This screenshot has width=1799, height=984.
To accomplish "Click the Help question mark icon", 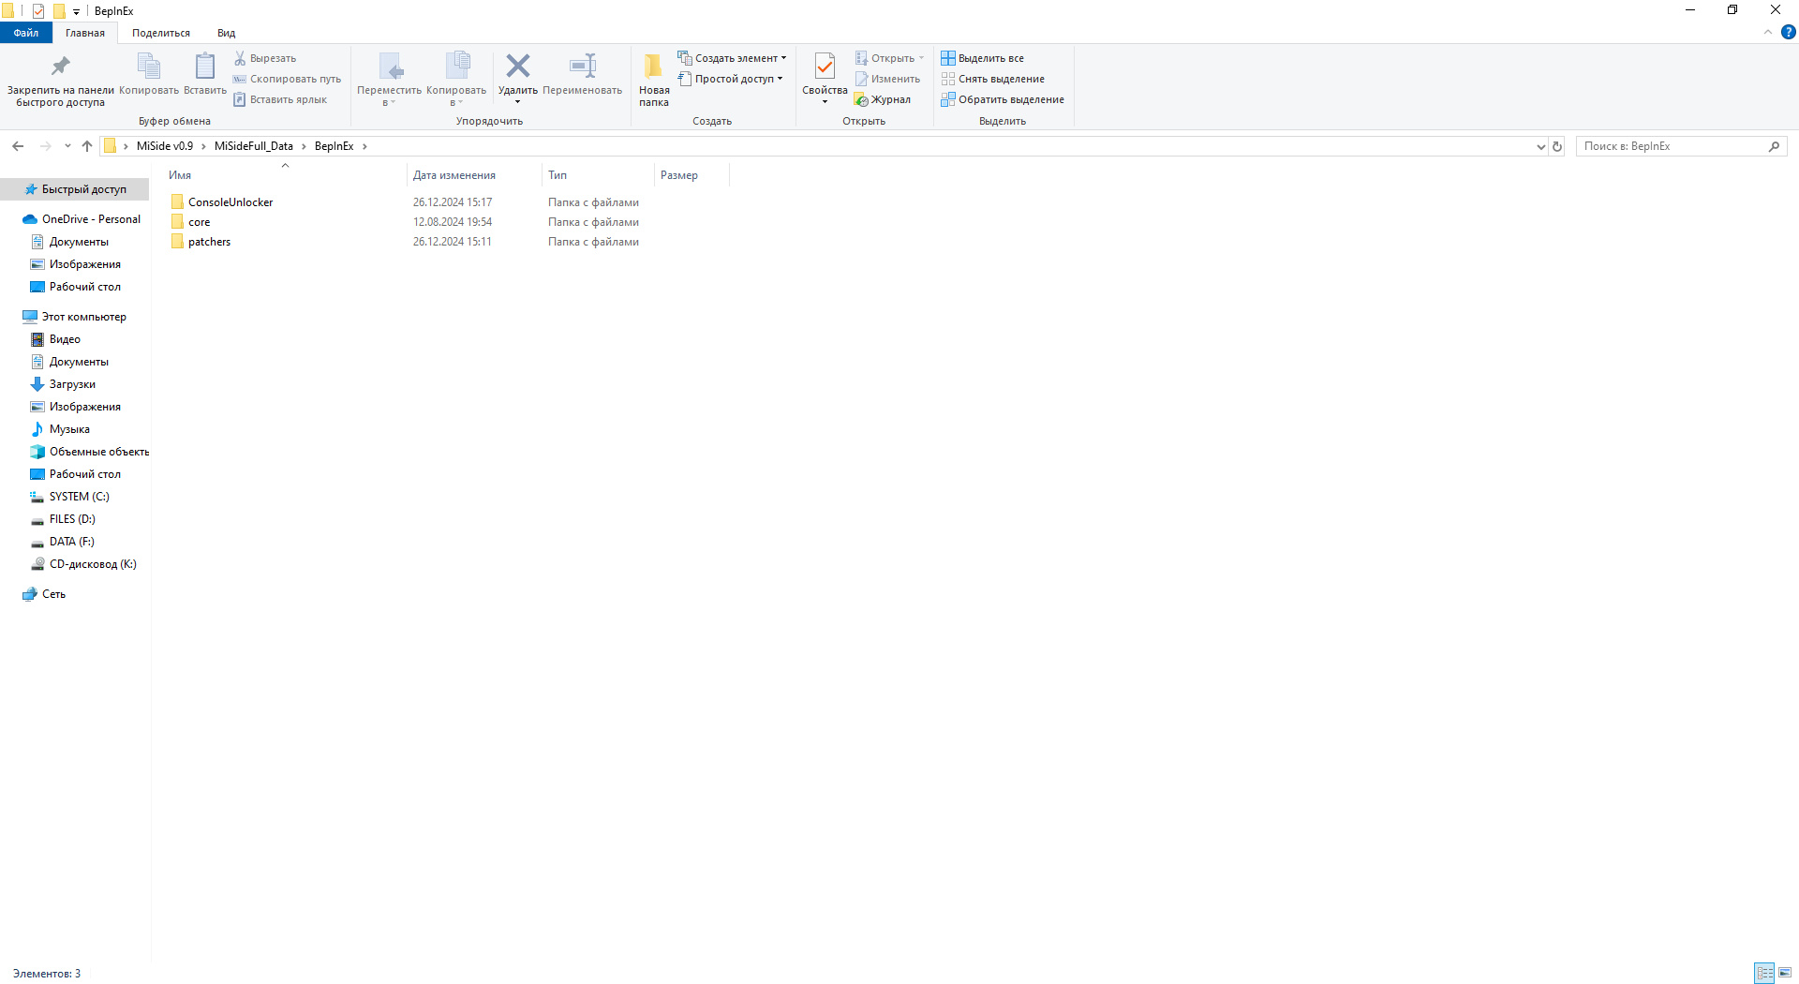I will pos(1788,32).
